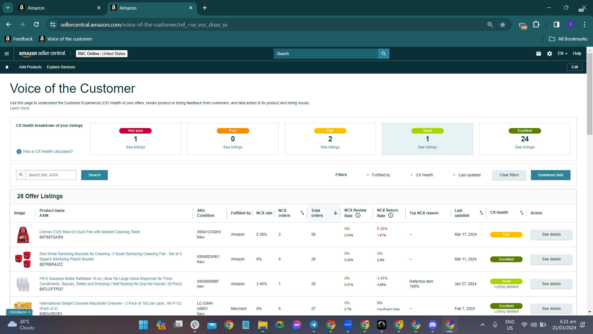Click the info icon next to NCX Review Rate

[x=358, y=216]
